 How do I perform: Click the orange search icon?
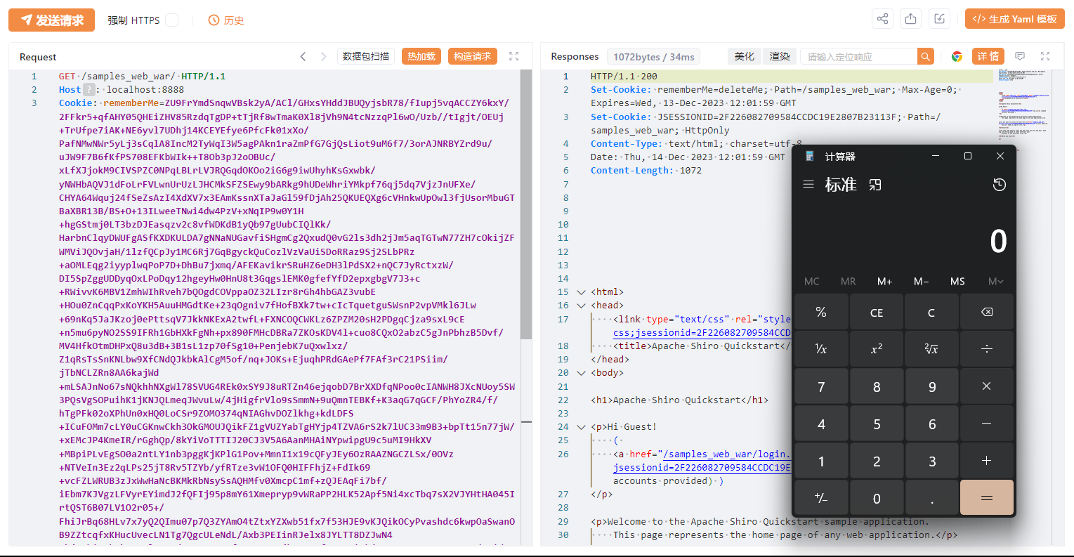[926, 57]
